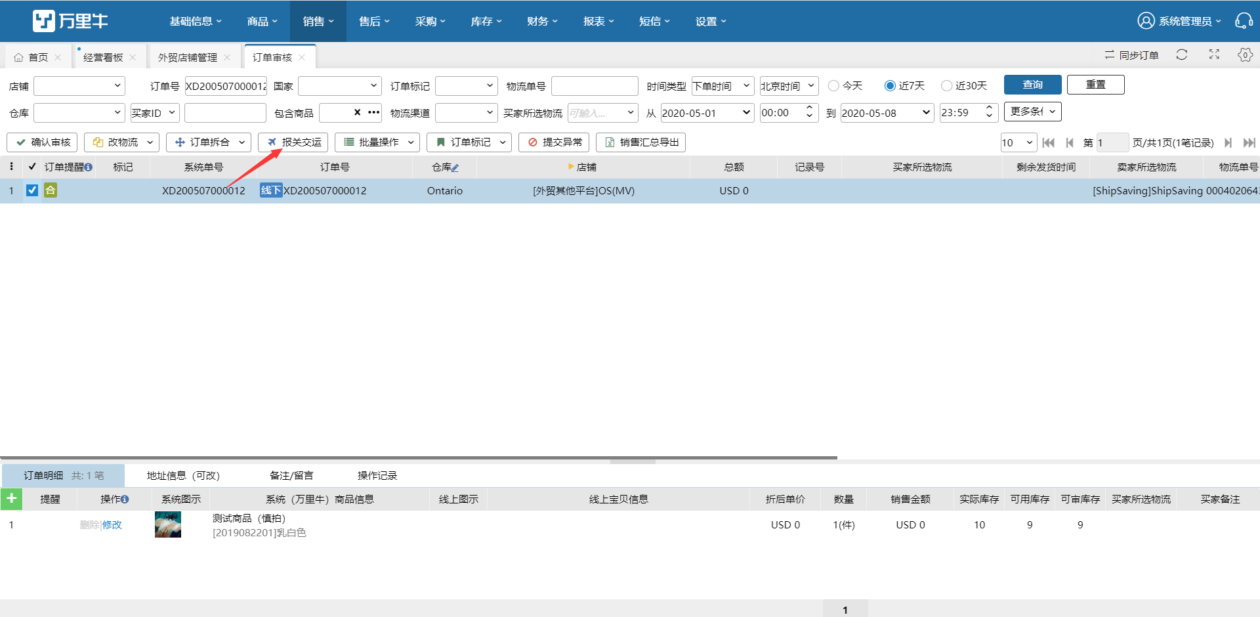The width and height of the screenshot is (1260, 617).
Task: Open the 批量操作 dropdown button
Action: click(x=377, y=142)
